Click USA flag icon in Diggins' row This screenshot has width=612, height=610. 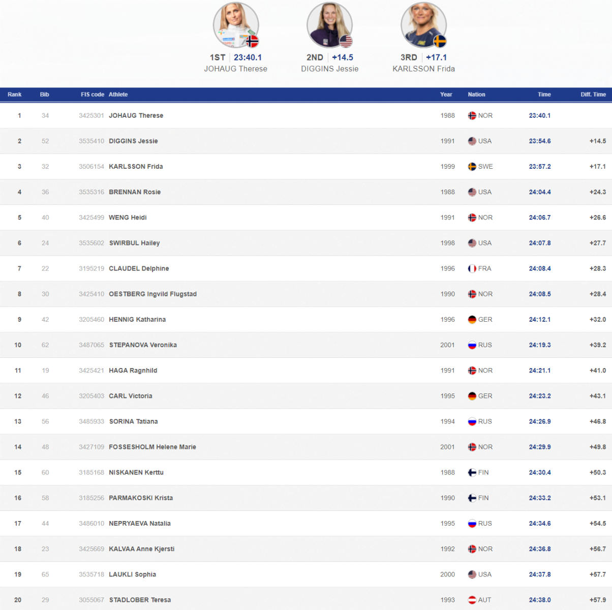[472, 141]
